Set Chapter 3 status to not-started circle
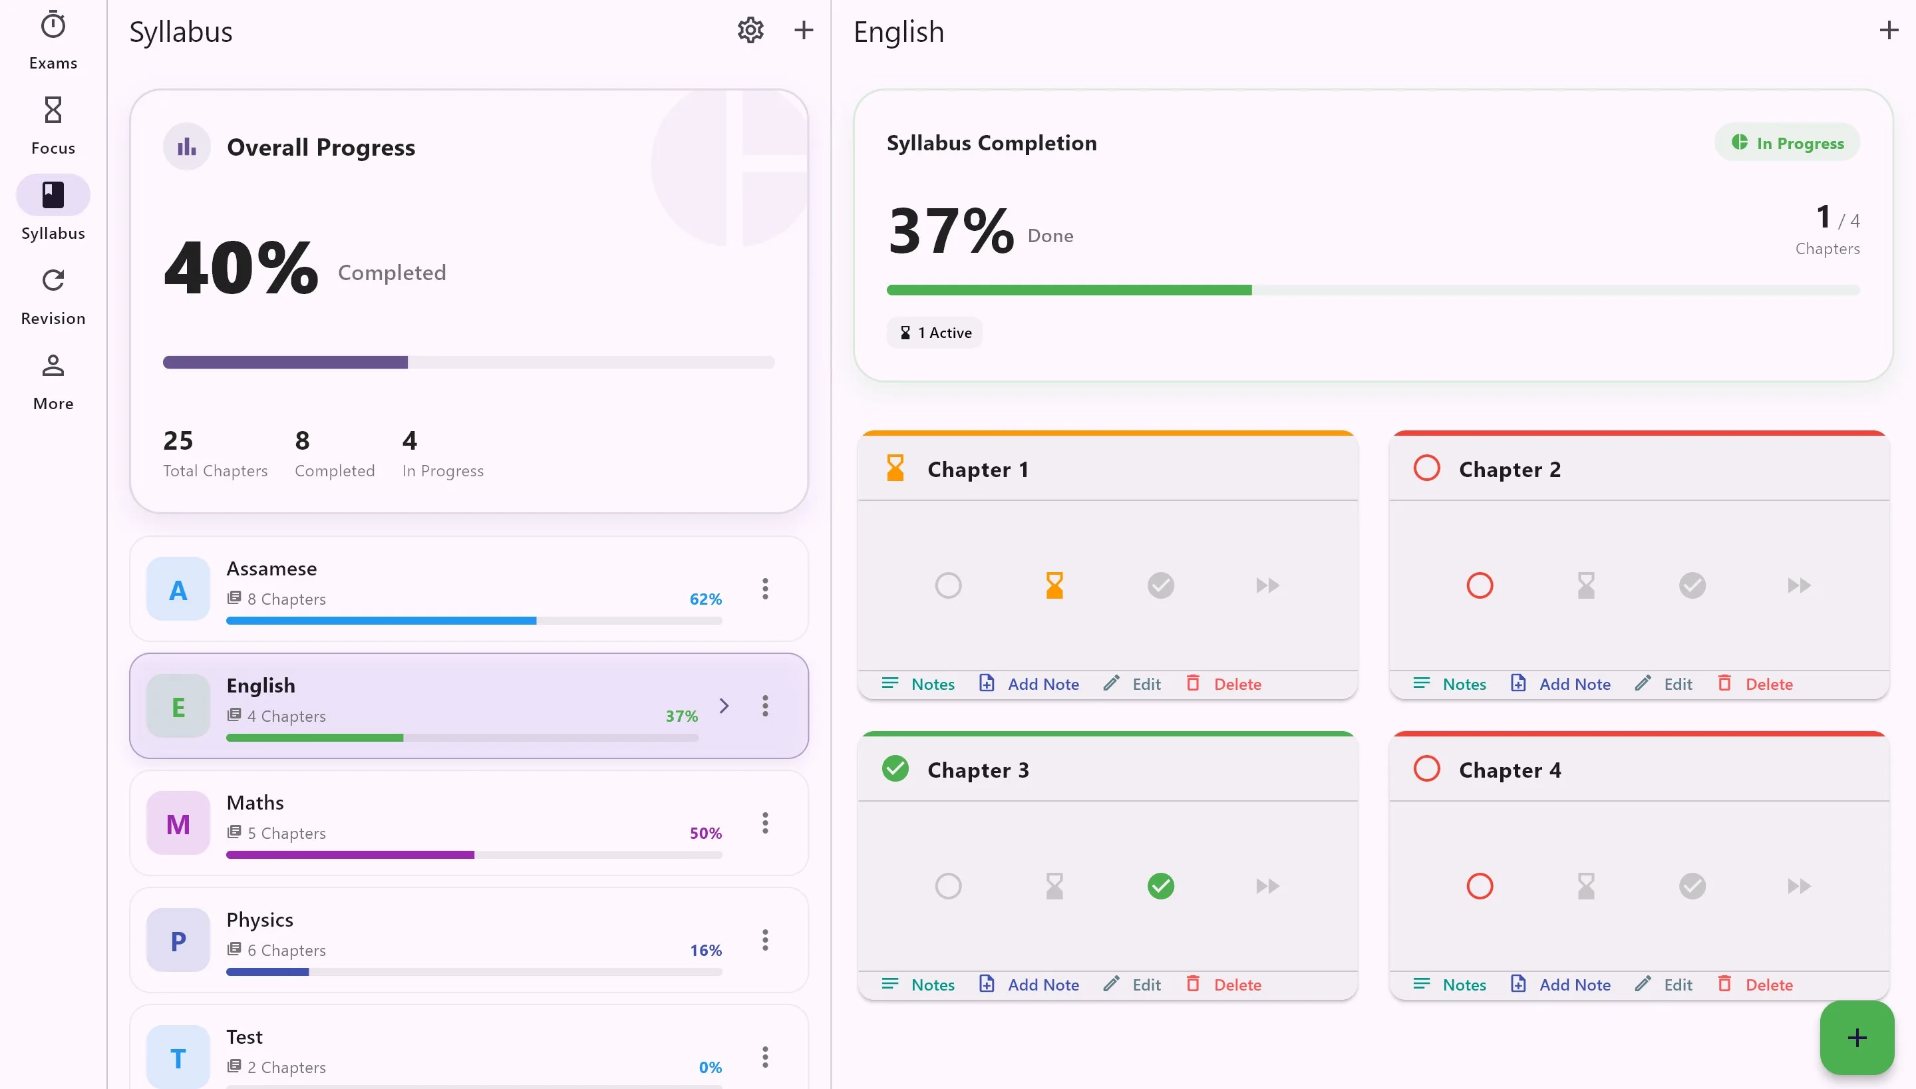 coord(948,885)
